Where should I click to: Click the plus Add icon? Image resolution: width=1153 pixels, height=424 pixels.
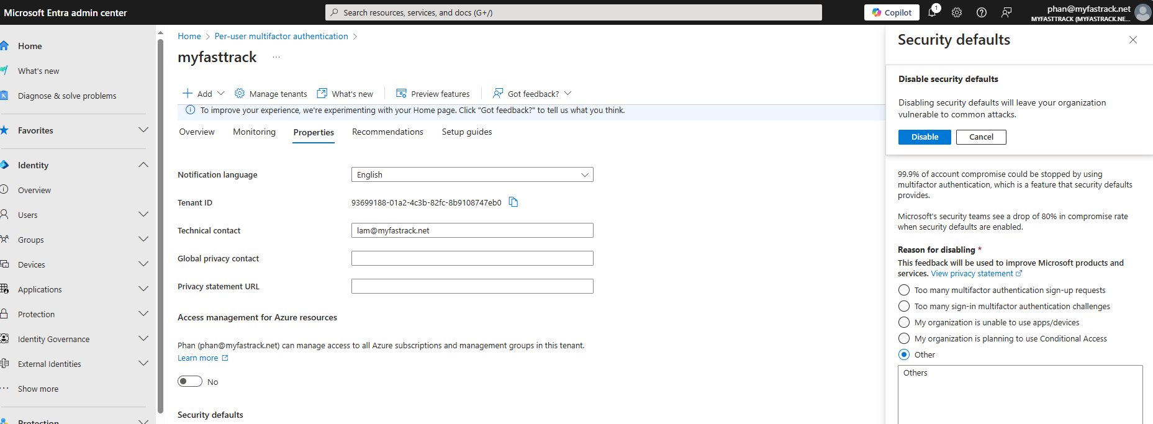[x=188, y=93]
